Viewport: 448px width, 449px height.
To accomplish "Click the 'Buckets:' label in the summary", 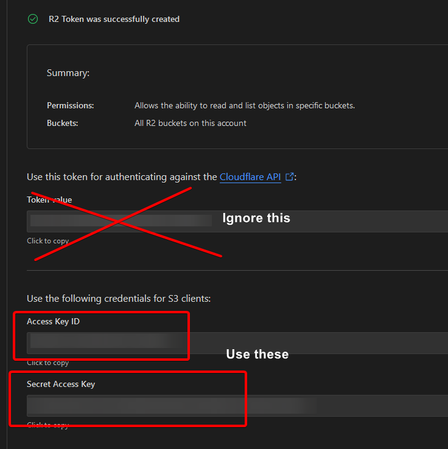I will point(63,123).
